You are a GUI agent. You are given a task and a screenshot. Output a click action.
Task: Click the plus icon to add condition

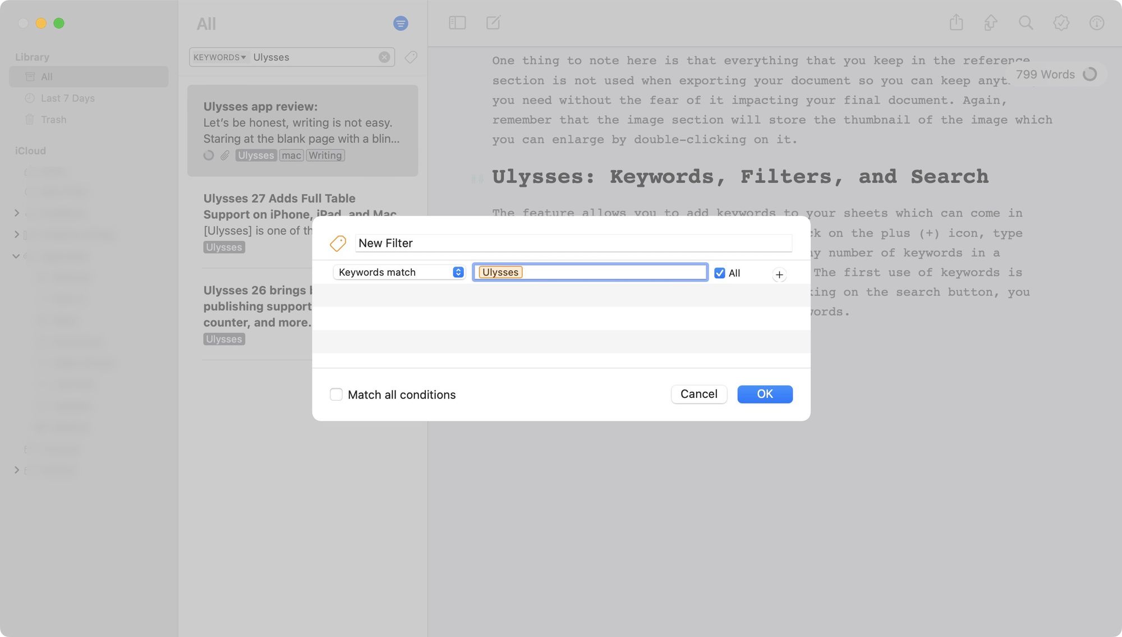point(779,274)
